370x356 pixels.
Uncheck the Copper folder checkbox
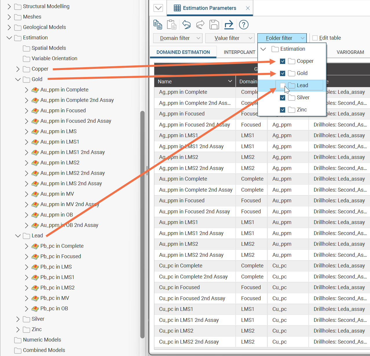click(283, 61)
